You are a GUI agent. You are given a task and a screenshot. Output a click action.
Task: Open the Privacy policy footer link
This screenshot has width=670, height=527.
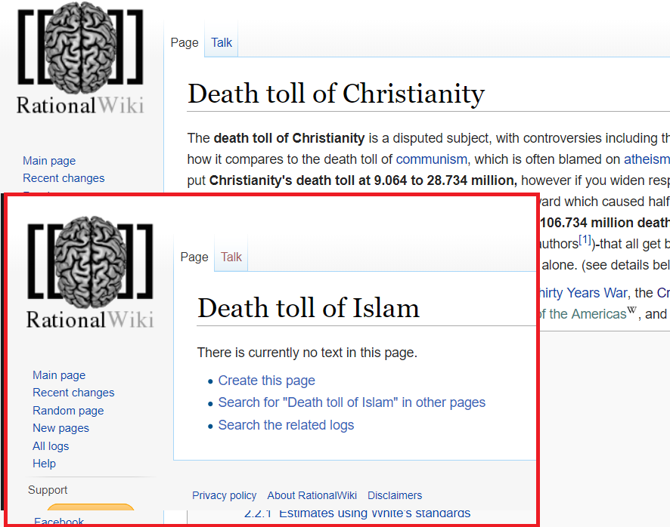point(224,495)
